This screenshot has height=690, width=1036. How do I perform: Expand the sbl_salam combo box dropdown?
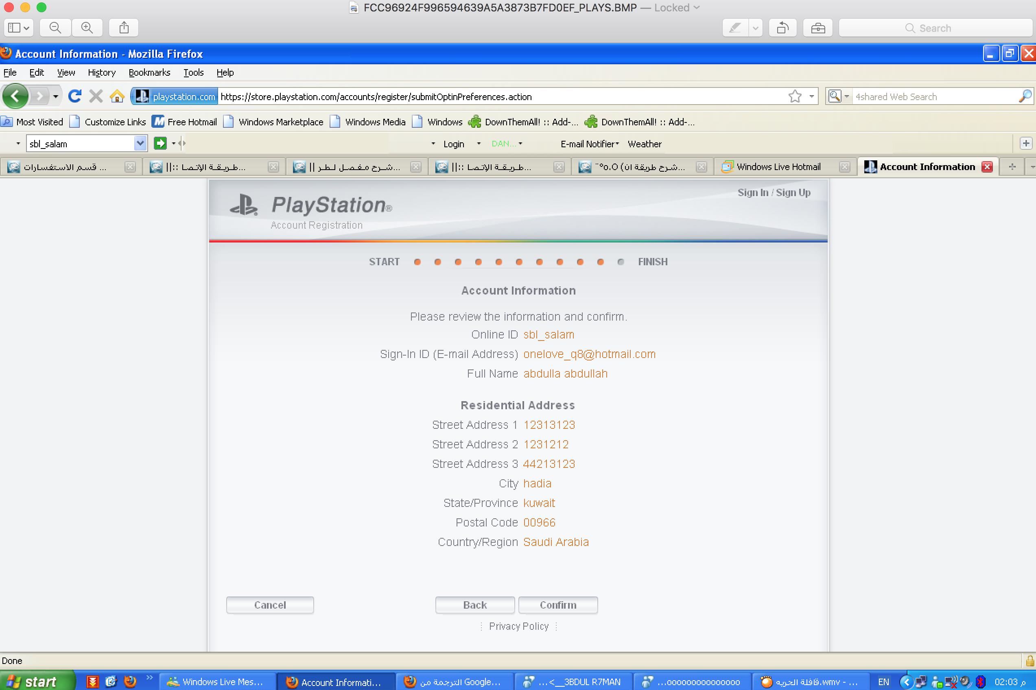point(140,144)
